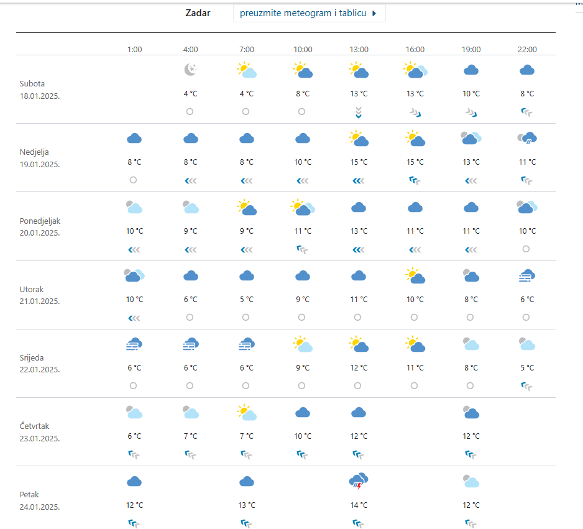Viewport: 583px width, 529px height.
Task: Click the arrow on the meteogram download button
Action: 374,13
